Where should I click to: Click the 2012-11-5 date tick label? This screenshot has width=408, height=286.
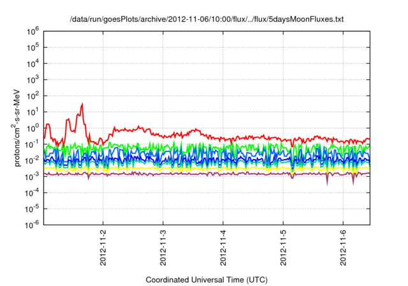283,248
